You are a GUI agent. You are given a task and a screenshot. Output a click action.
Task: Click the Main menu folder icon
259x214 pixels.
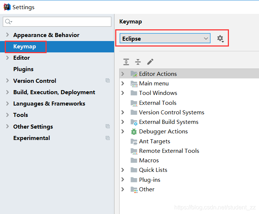click(x=134, y=84)
